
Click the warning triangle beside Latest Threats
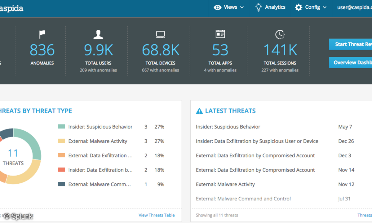199,111
